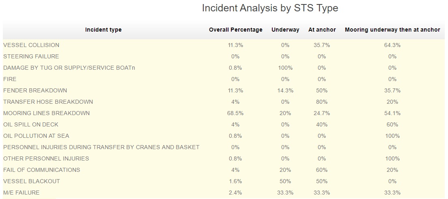Select the MOORING LINES BREAKDOWN row label
The image size is (448, 199).
tap(46, 113)
